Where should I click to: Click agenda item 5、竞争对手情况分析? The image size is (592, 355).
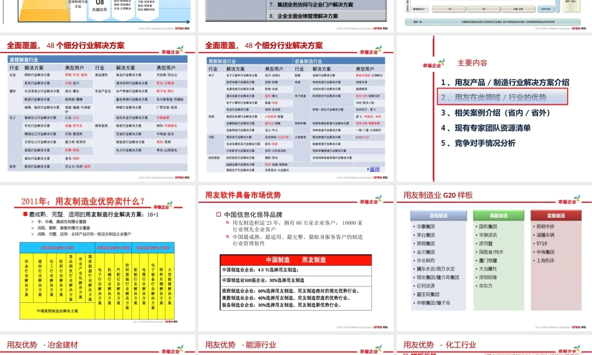[478, 143]
